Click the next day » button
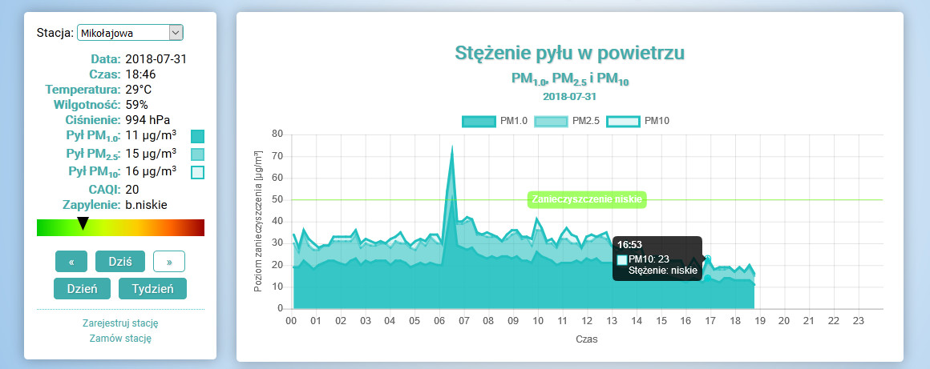This screenshot has height=369, width=930. [169, 262]
